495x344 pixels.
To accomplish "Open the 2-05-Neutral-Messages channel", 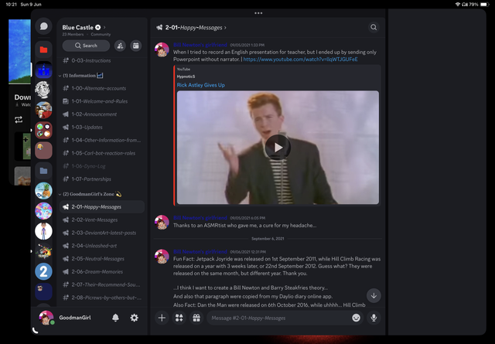I will pyautogui.click(x=101, y=259).
